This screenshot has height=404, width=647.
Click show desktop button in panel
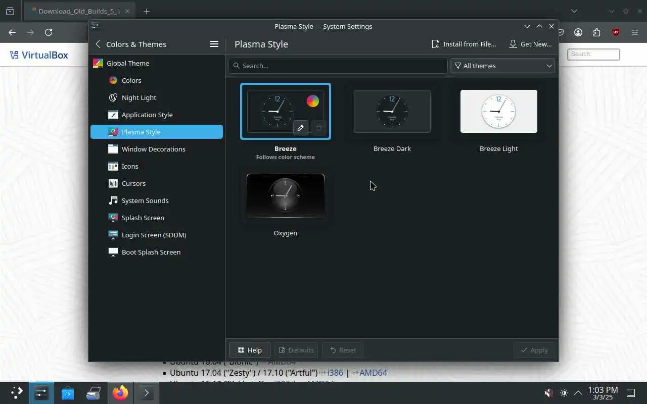[631, 393]
